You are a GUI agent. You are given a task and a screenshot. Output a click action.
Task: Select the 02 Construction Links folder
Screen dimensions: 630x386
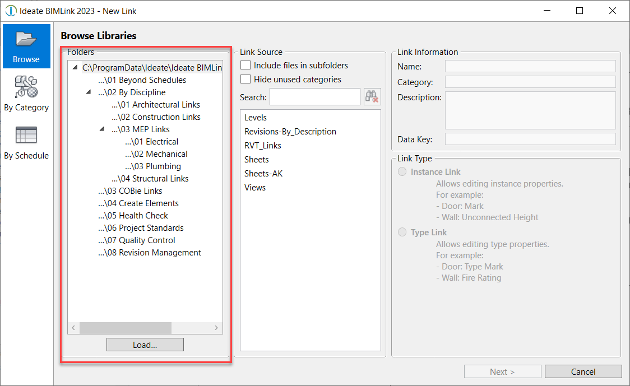tap(156, 117)
